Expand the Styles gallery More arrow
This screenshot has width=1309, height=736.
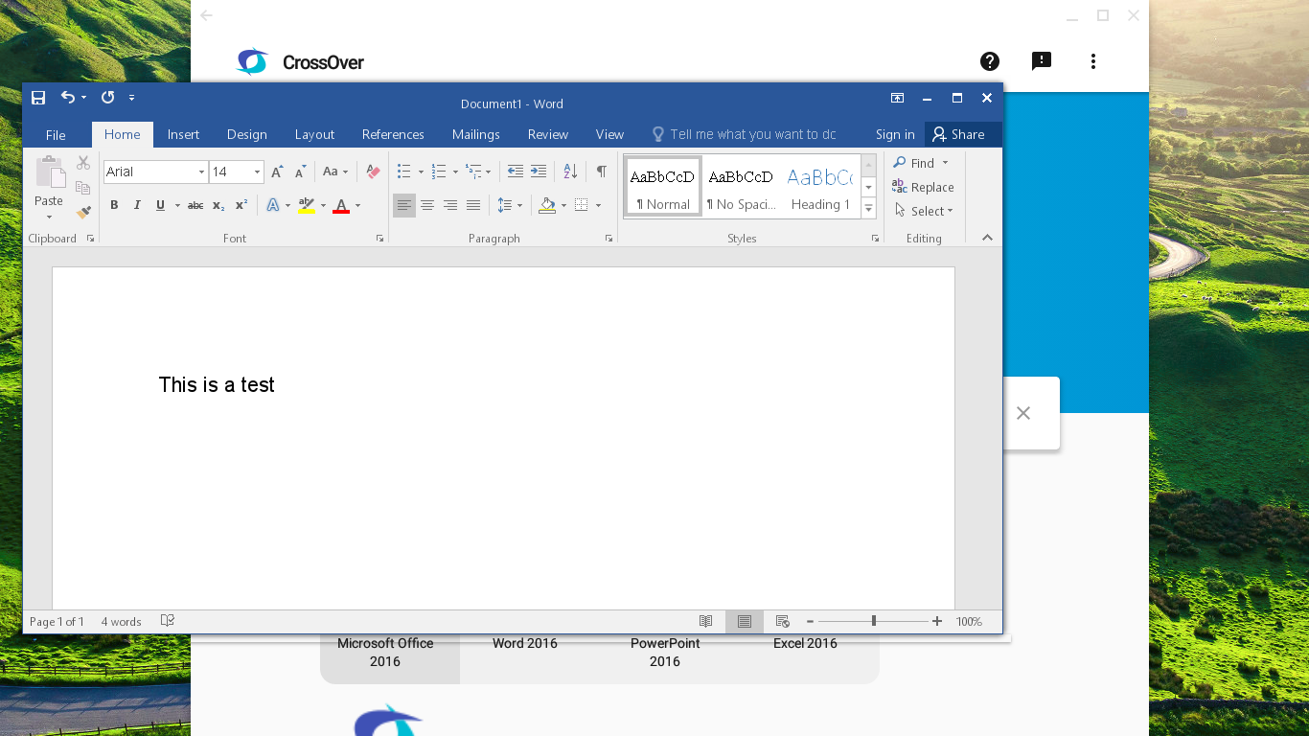tap(868, 208)
